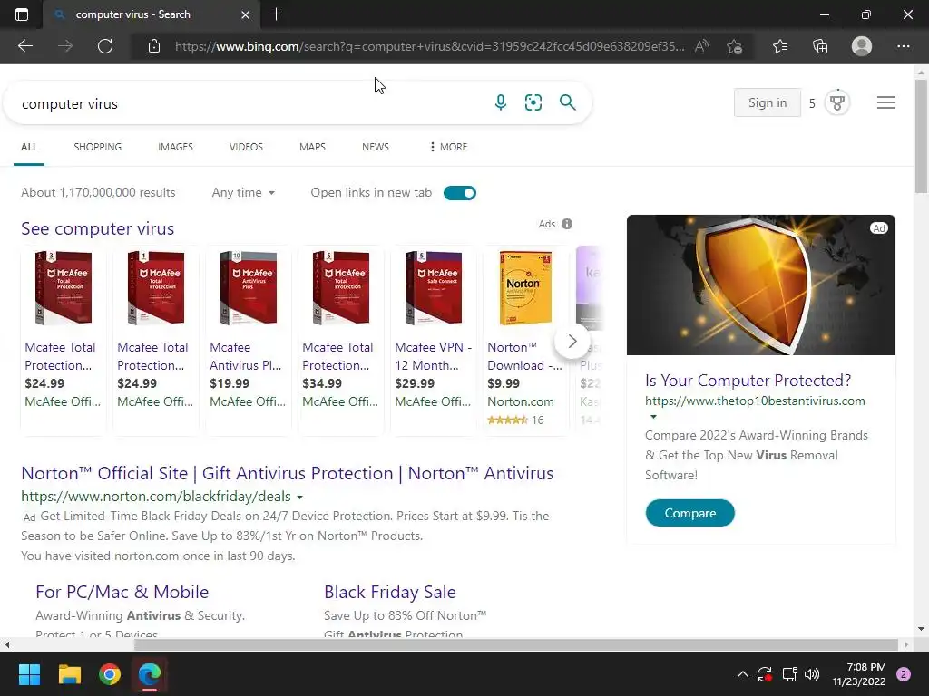Open Norton Official Site result link
Image resolution: width=929 pixels, height=696 pixels.
tap(288, 473)
